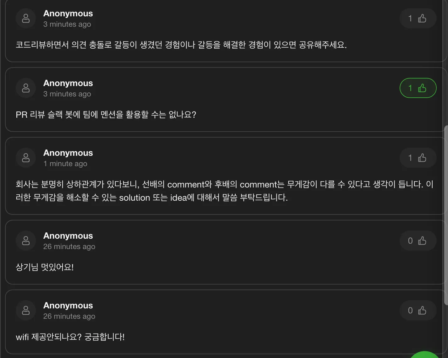Click avatar icon of '상기님 멋있어요!' post
Image resolution: width=448 pixels, height=358 pixels.
pyautogui.click(x=26, y=241)
